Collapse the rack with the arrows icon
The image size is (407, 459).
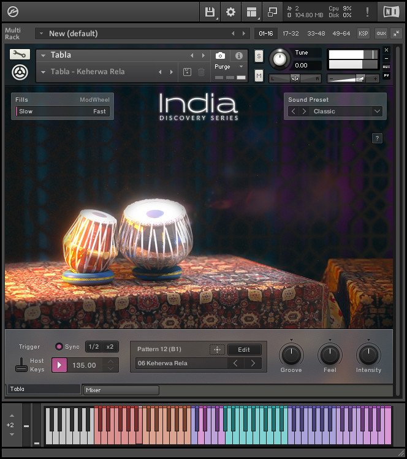point(396,33)
